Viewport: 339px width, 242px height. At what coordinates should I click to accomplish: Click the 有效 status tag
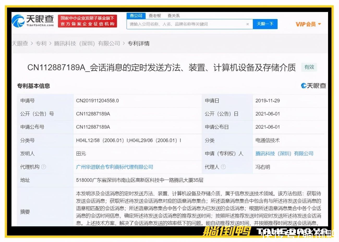(309, 67)
